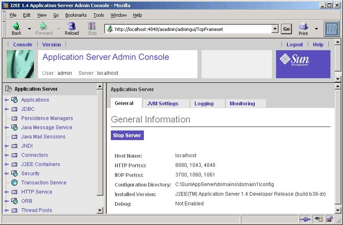Image resolution: width=343 pixels, height=225 pixels.
Task: Expand the Connectors tree node
Action: pyautogui.click(x=7, y=155)
